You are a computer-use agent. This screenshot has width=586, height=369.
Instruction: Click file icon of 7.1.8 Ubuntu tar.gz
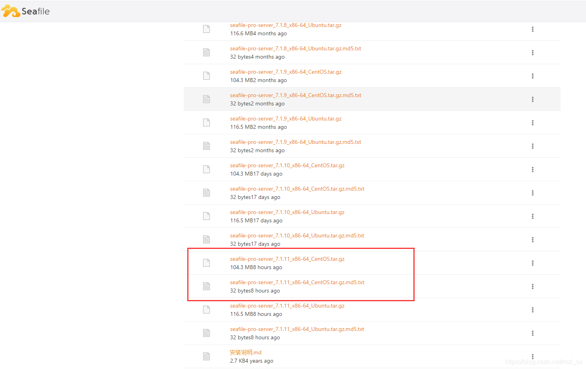tap(206, 29)
